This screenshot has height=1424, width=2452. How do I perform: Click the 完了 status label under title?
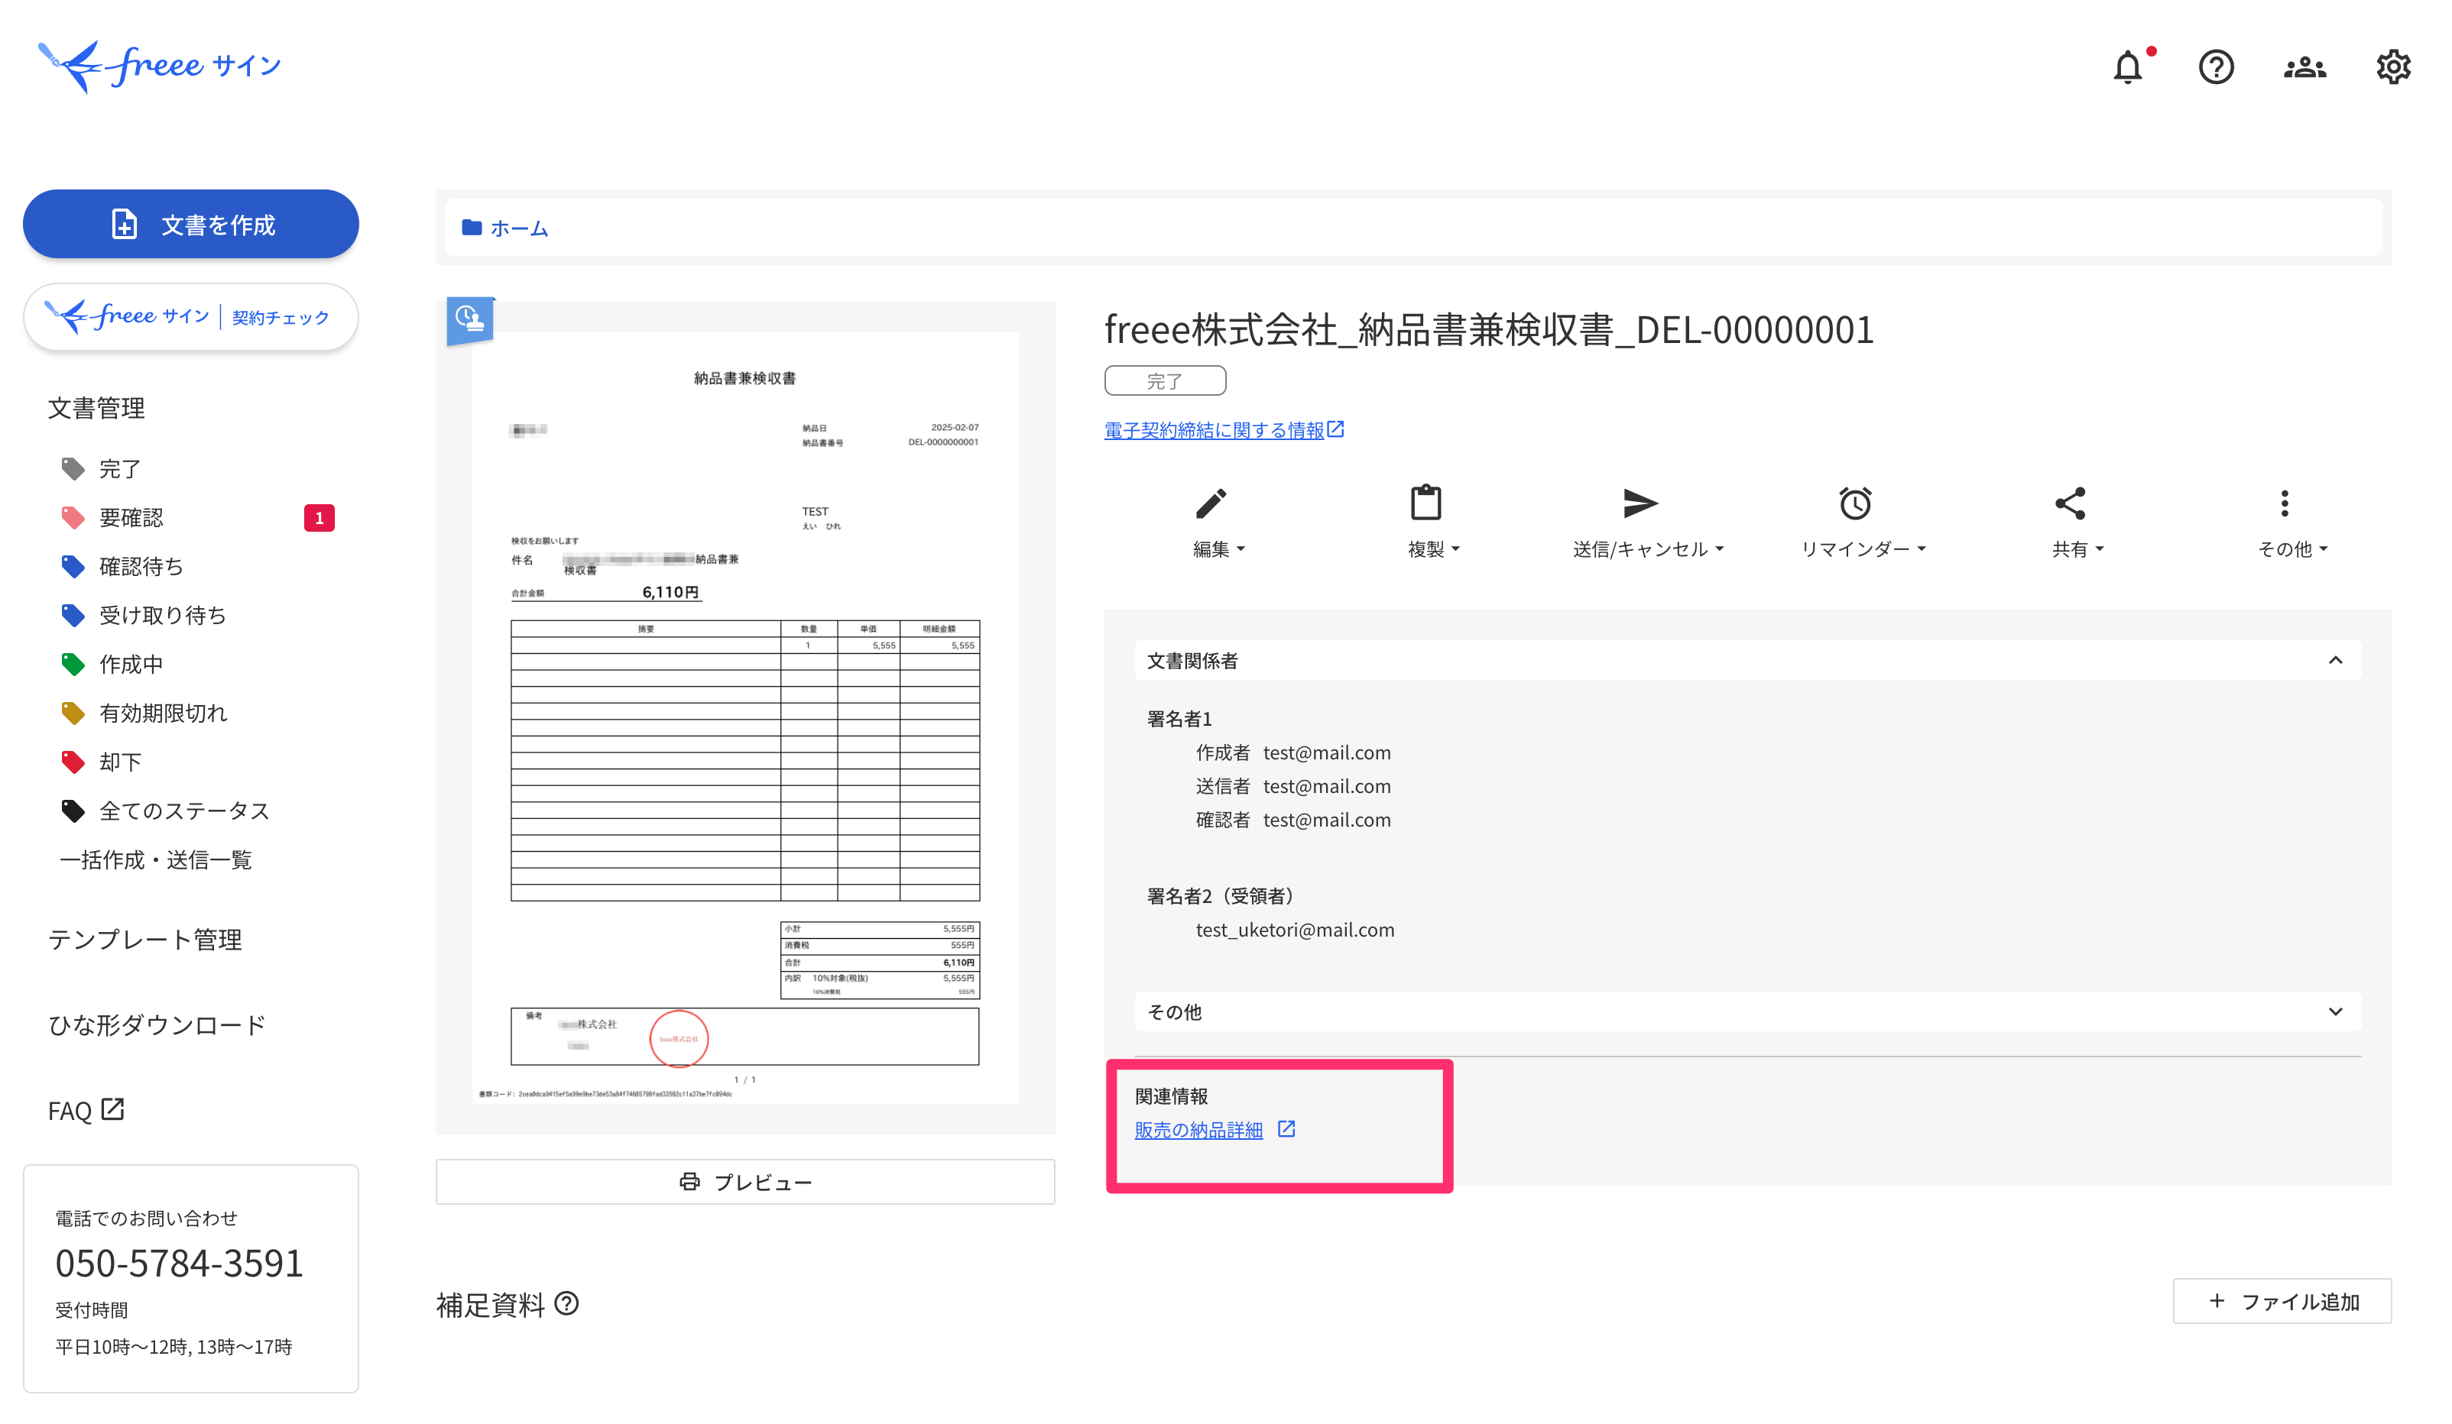pos(1165,380)
